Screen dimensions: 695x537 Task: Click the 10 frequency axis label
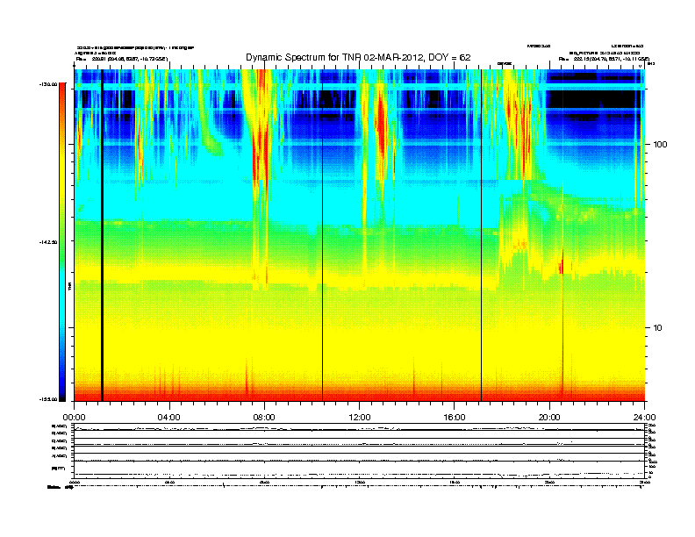point(658,328)
